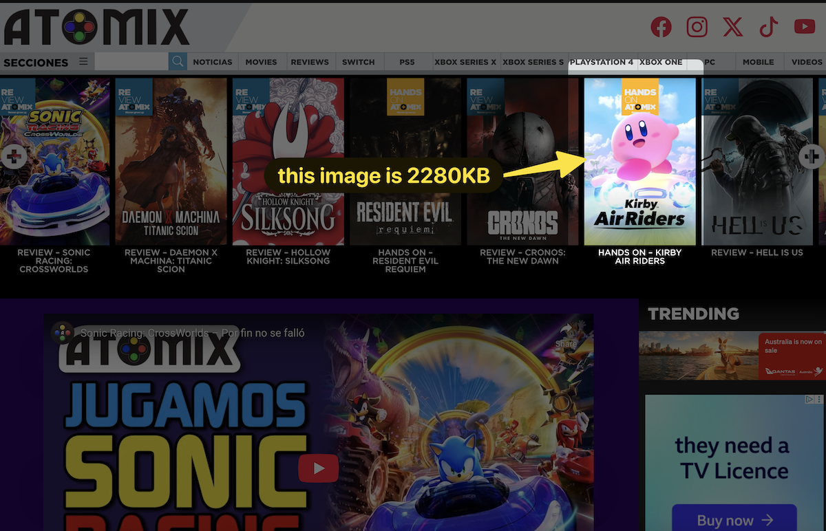This screenshot has height=531, width=826.
Task: Click 'Hands On – Kirby Air Riders' caption
Action: point(640,257)
